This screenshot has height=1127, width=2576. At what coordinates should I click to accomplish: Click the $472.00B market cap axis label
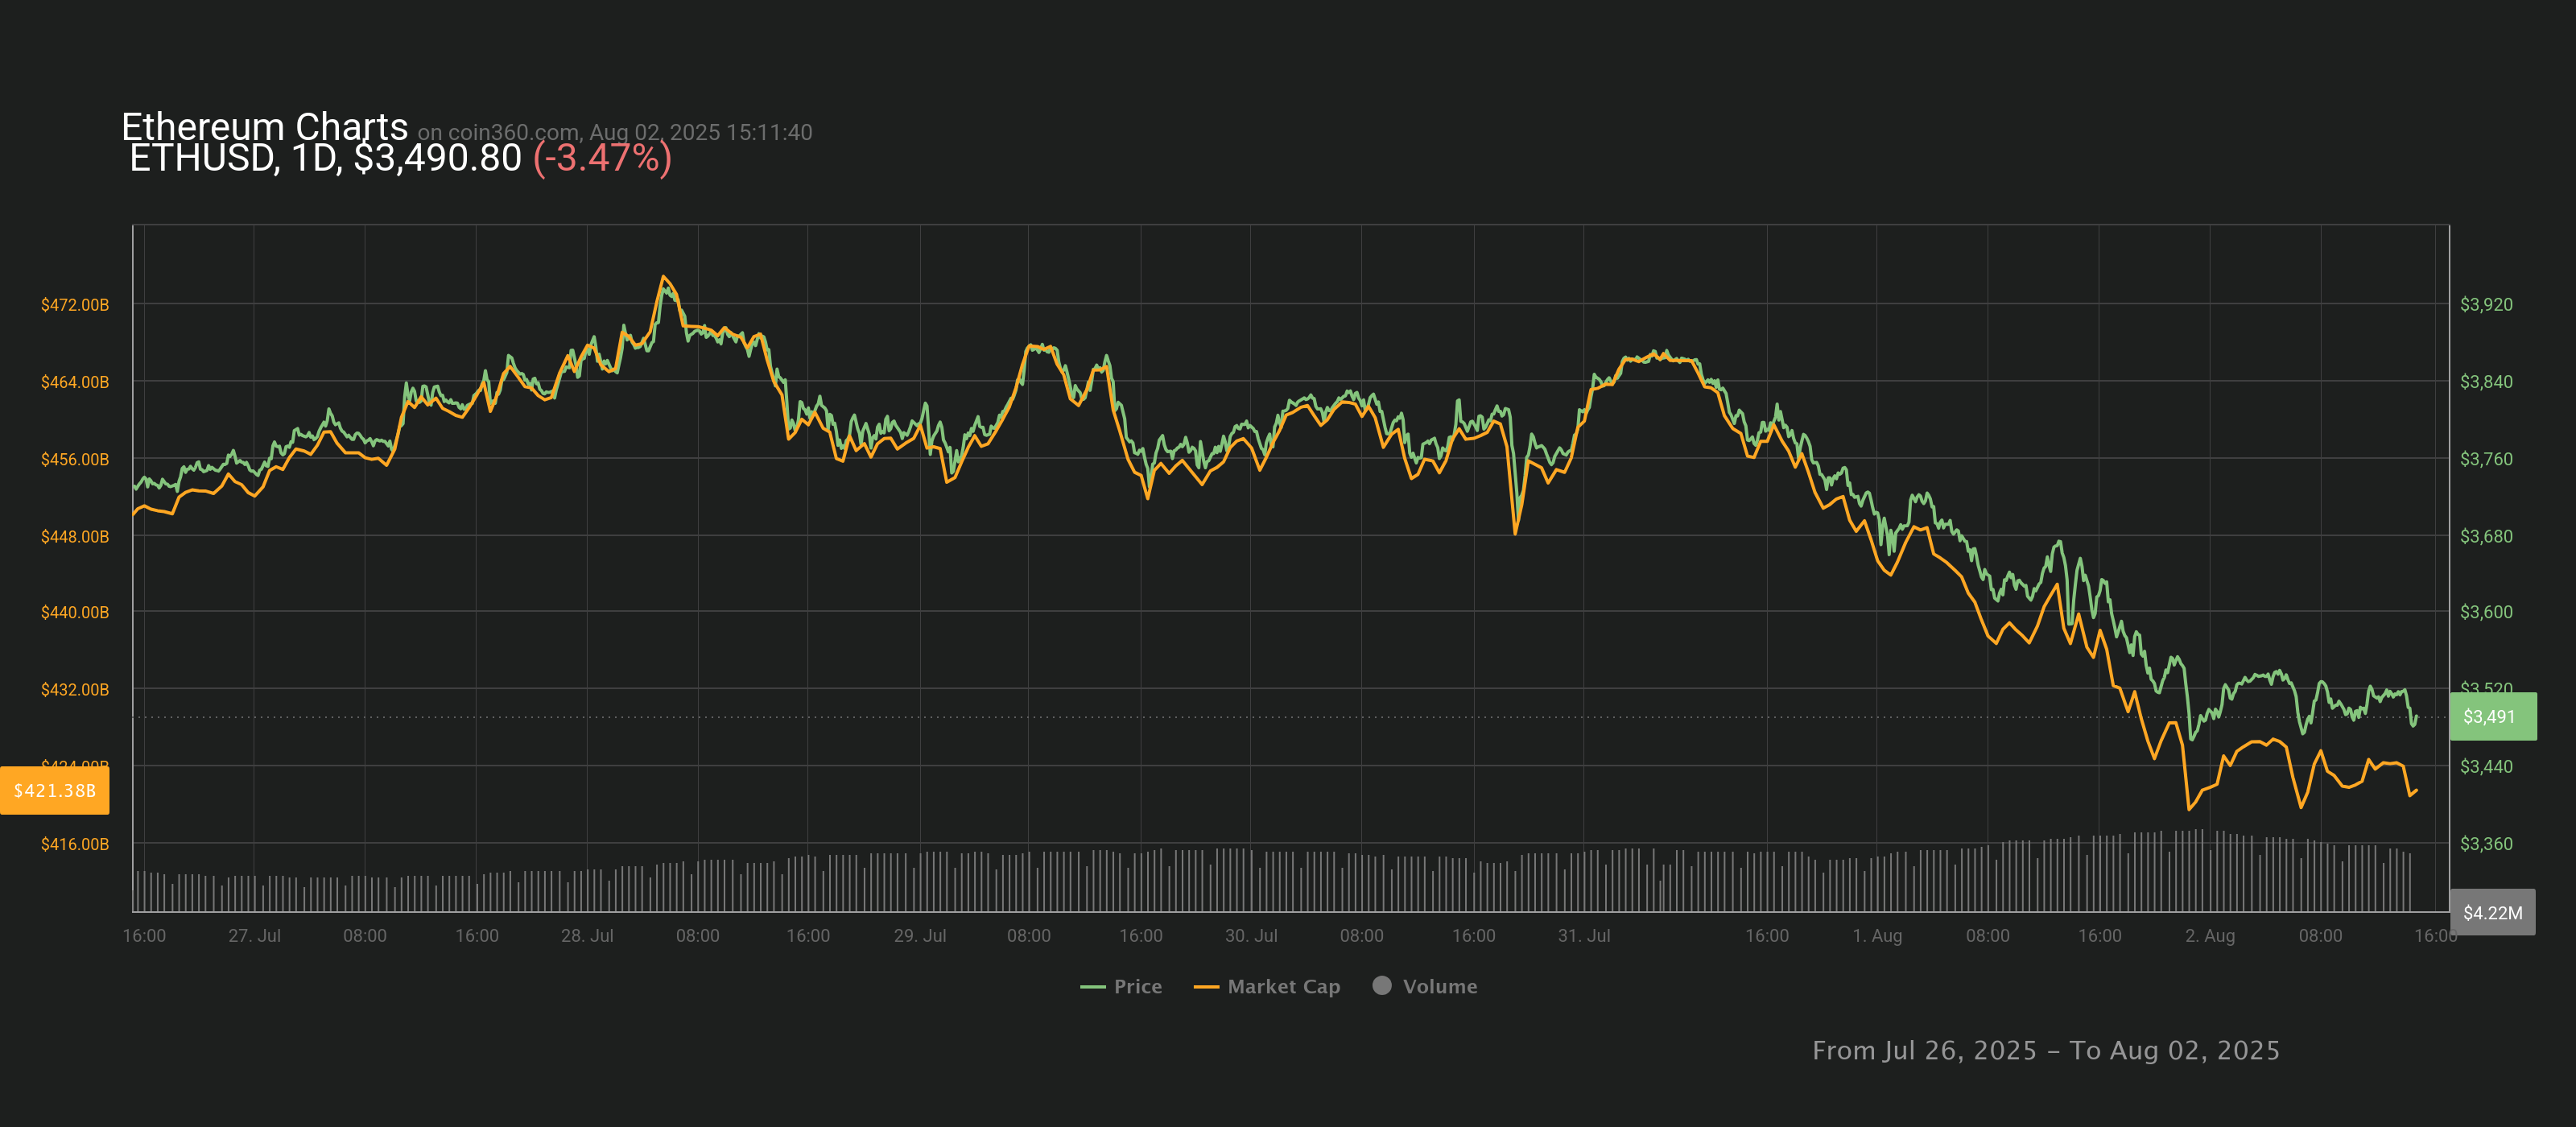(75, 304)
